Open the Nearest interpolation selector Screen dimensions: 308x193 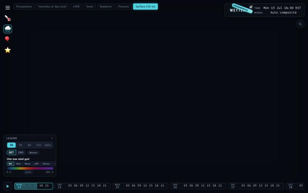[33, 152]
